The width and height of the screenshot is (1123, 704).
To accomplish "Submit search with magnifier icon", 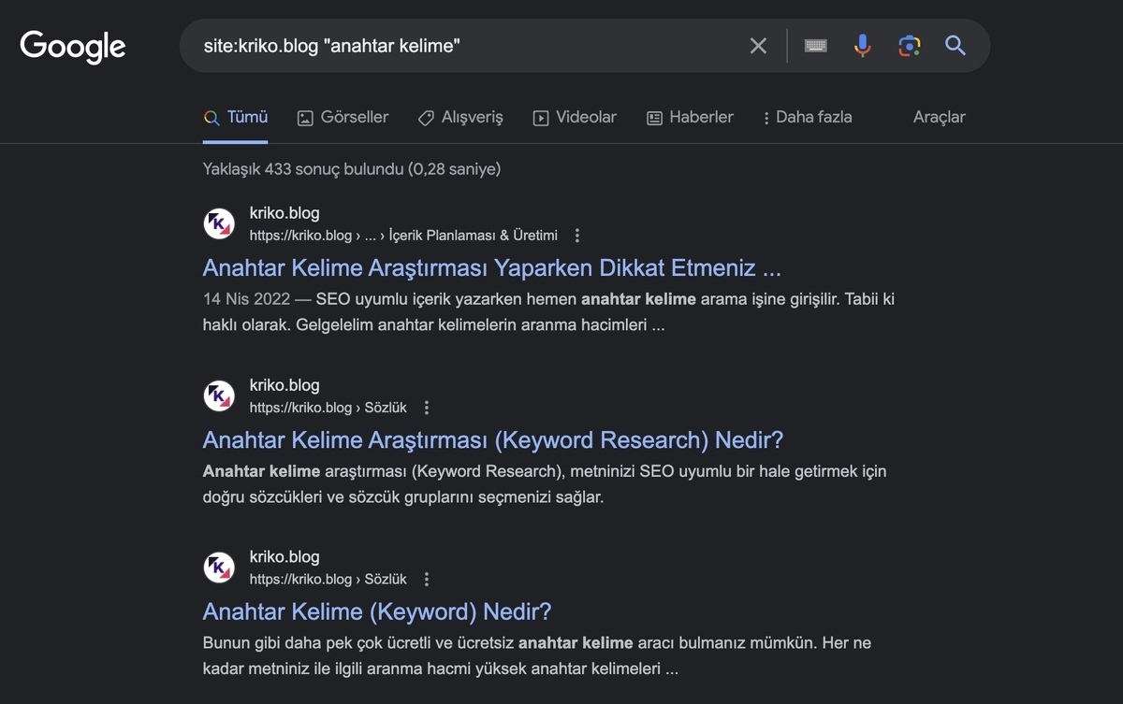I will [x=955, y=45].
